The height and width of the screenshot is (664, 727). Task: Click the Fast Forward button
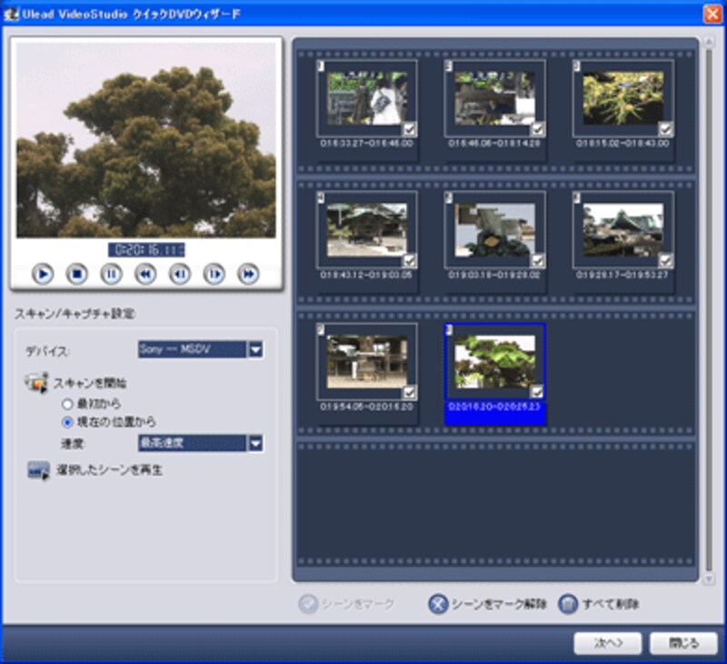click(248, 273)
